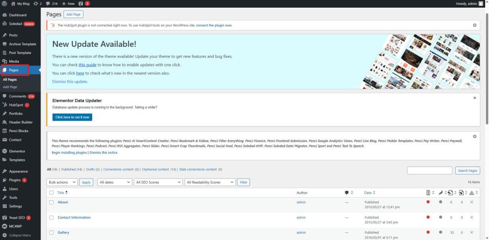Viewport: 489px width, 240px height.
Task: Open the All SEO Scores dropdown
Action: [158, 182]
